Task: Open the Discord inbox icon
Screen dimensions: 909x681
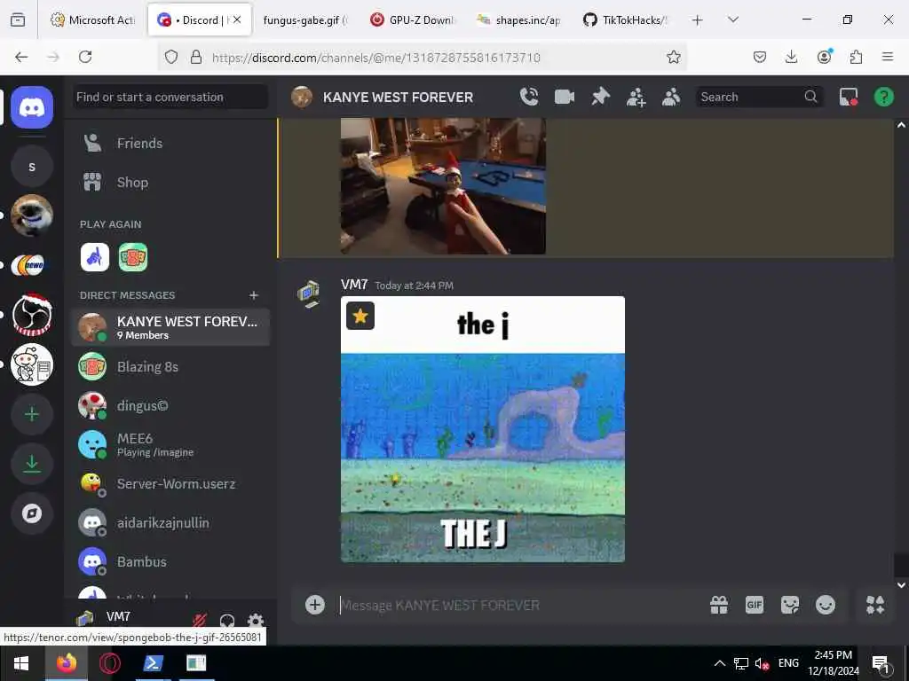Action: click(848, 97)
